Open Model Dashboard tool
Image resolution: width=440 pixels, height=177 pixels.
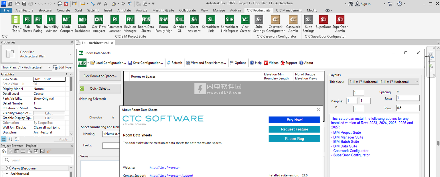82,24
